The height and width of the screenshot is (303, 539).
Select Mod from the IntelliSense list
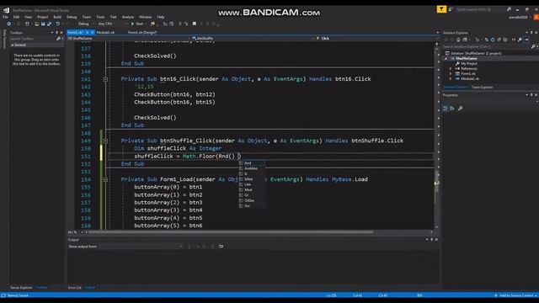pyautogui.click(x=252, y=189)
